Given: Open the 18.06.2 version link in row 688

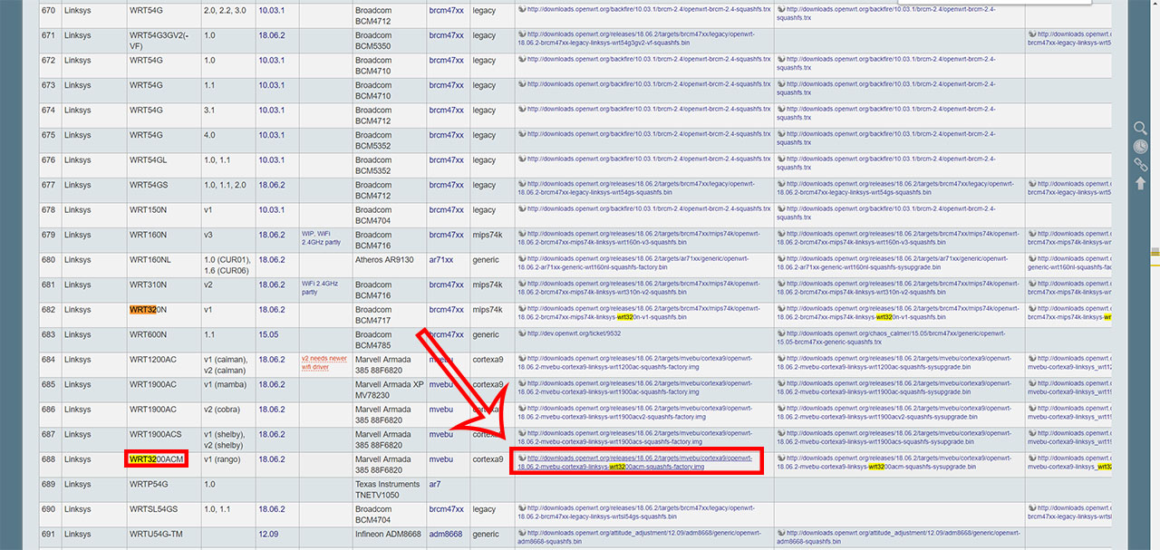Looking at the screenshot, I should [x=271, y=459].
